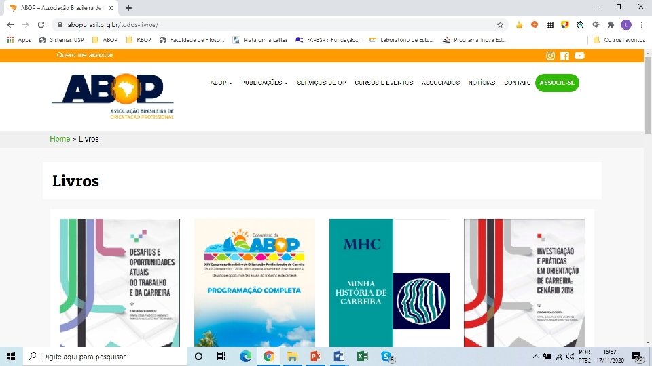The image size is (652, 366).
Task: Open the ABOP bookmark folder
Action: tap(105, 40)
